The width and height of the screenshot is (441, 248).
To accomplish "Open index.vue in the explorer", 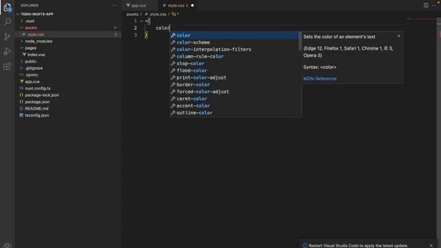I will coord(36,54).
